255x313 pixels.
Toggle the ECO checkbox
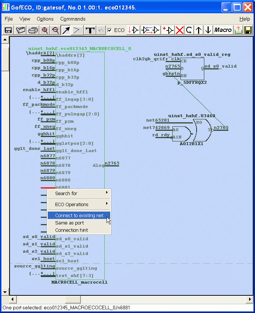[109, 30]
